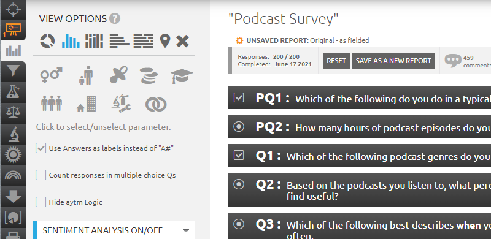Click the X icon in view options
Screen dimensions: 491x239
182,41
